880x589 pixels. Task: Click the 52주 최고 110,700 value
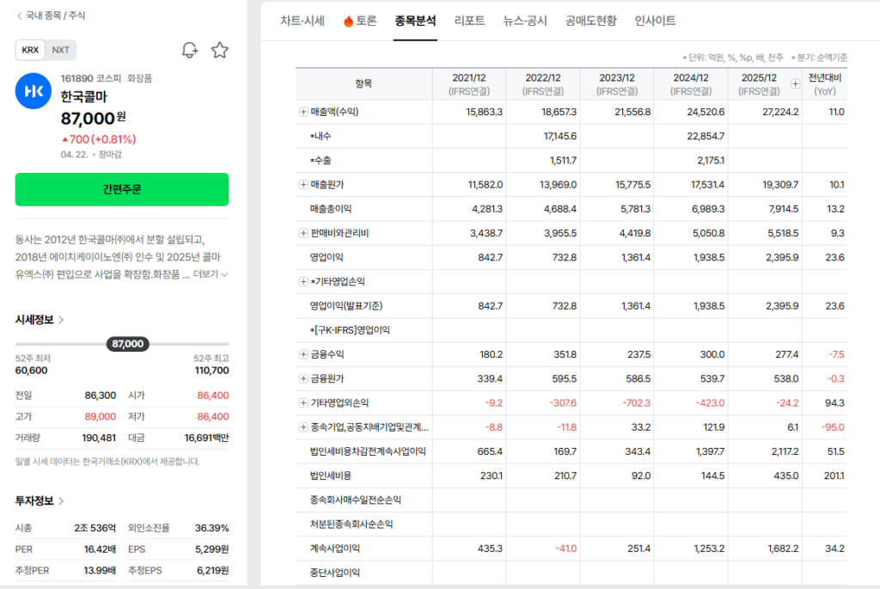211,371
